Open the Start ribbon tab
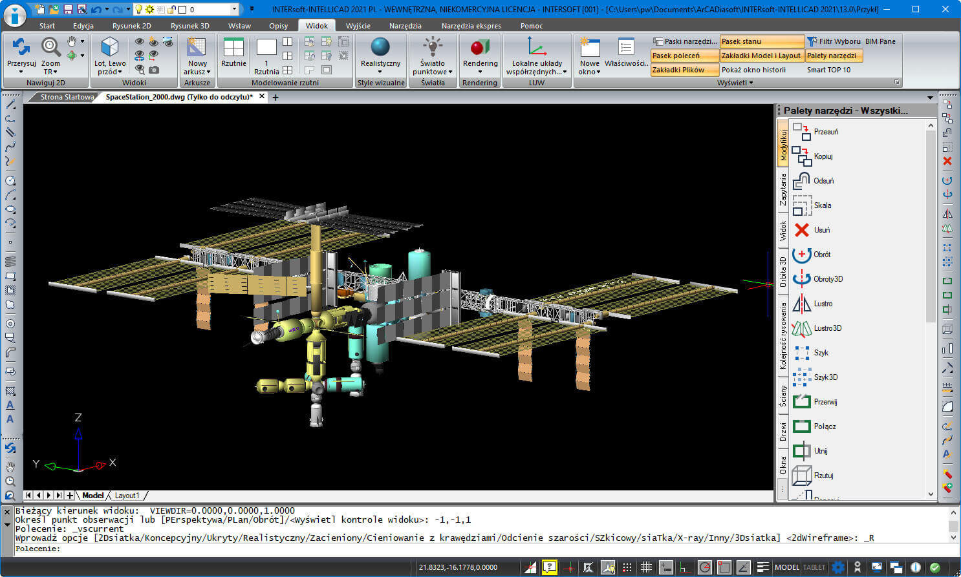961x577 pixels. click(x=47, y=26)
